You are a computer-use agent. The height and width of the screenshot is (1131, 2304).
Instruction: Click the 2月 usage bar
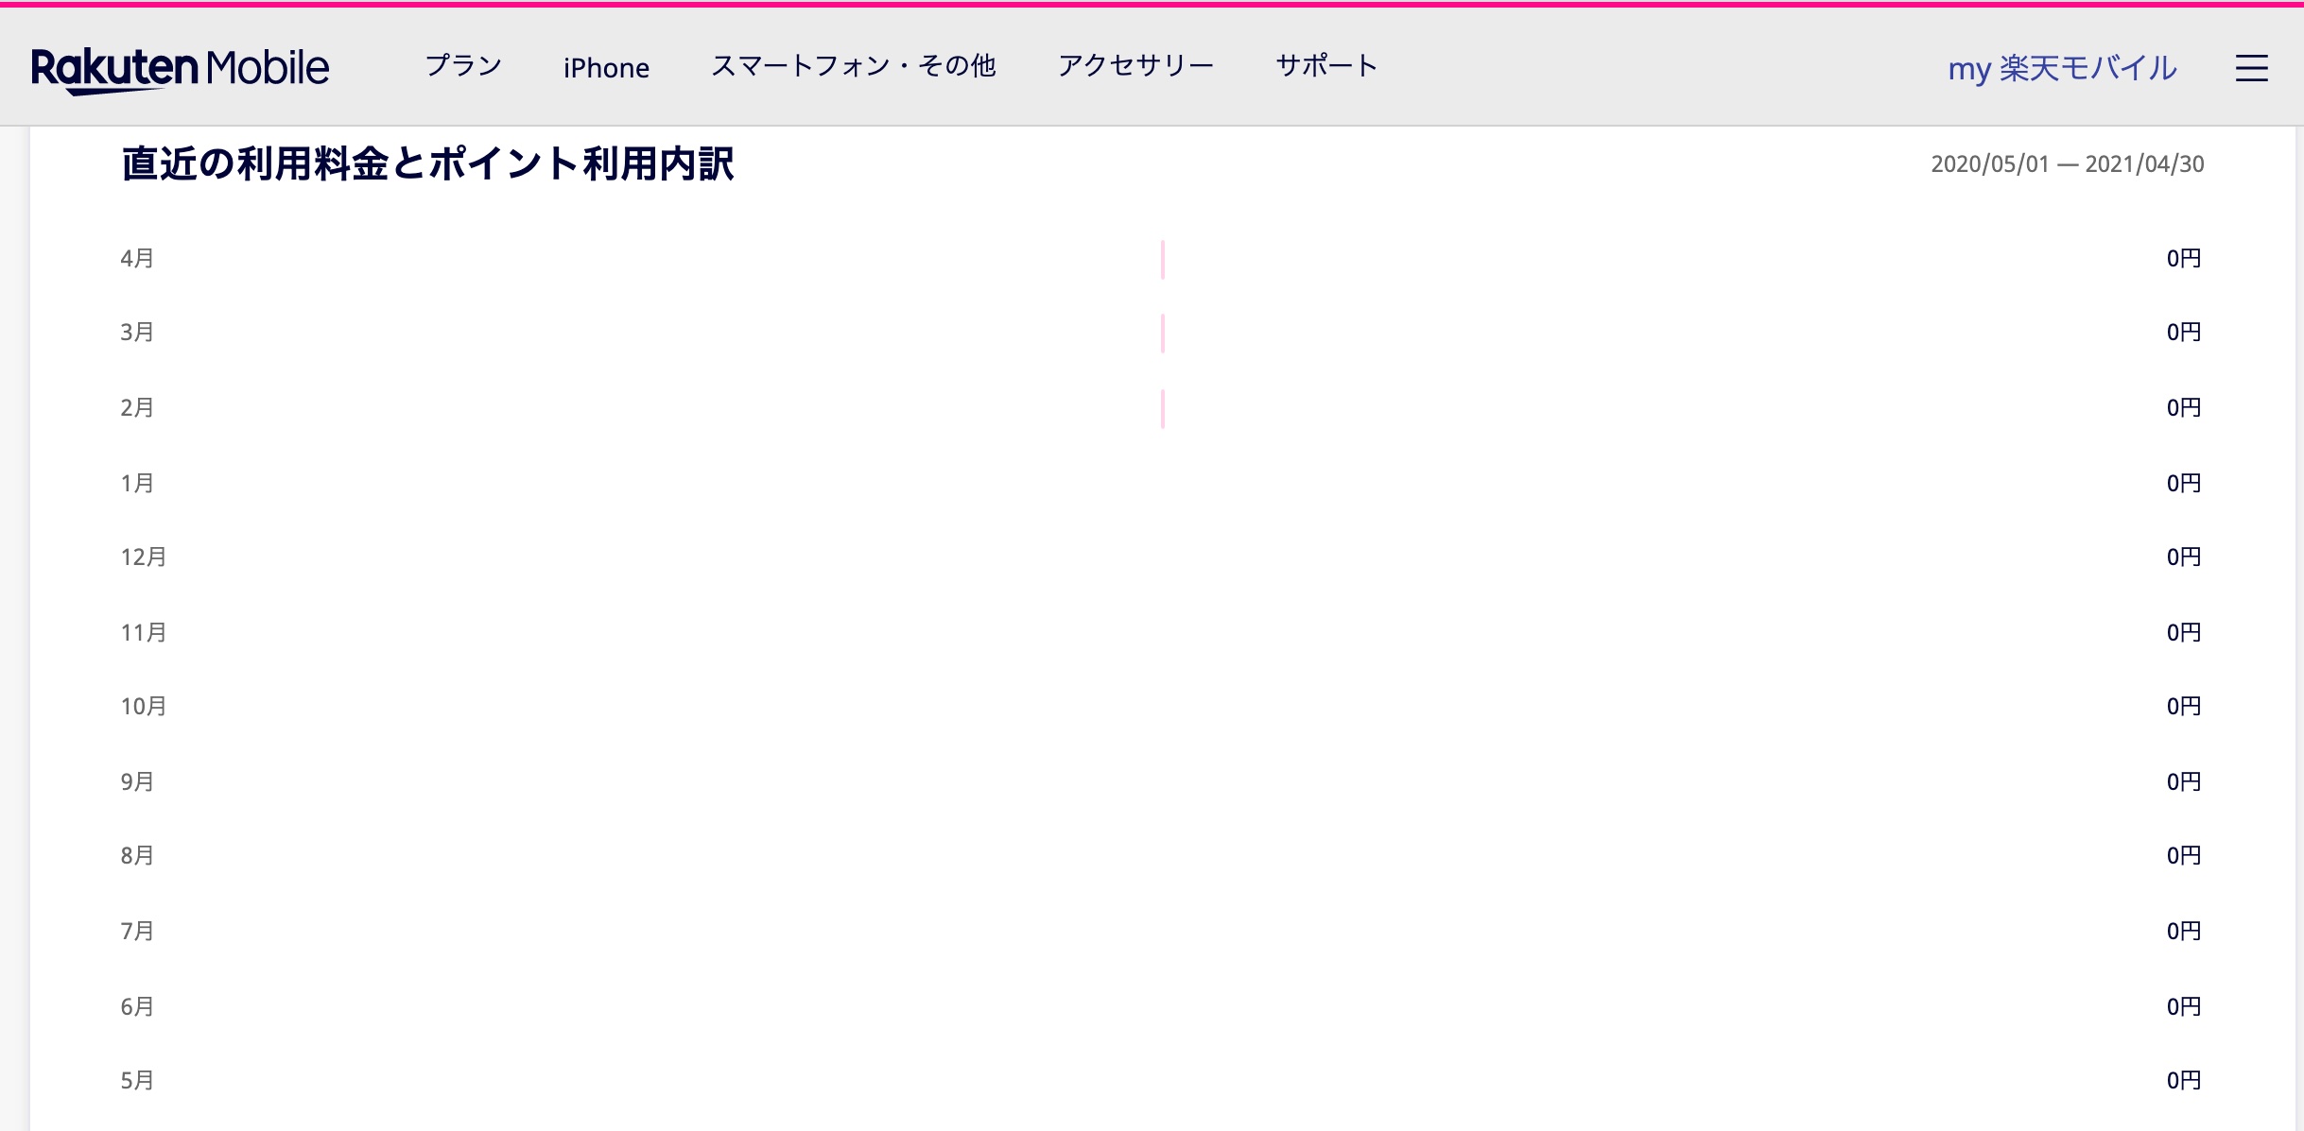click(x=1162, y=408)
